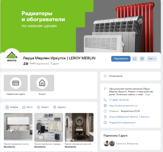Click the clock icon near opening hours
This screenshot has width=163, height=152.
pyautogui.click(x=105, y=111)
